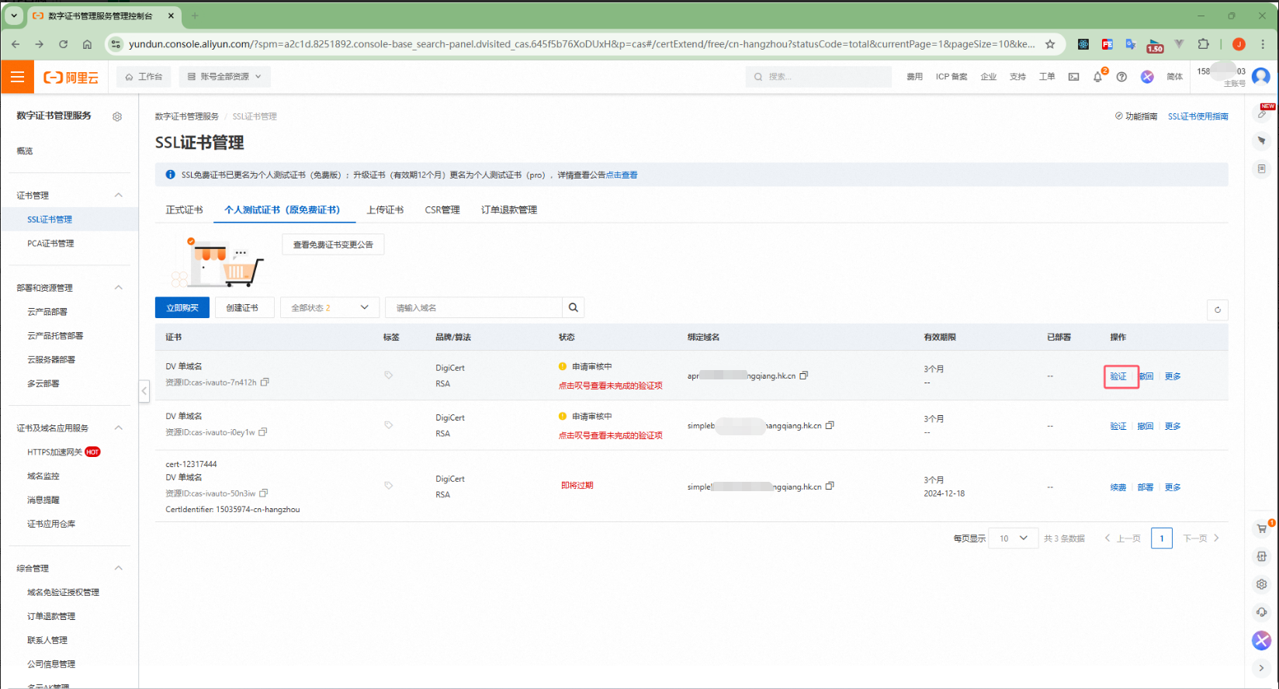The image size is (1279, 689).
Task: Click the Aliyun logo
Action: [71, 78]
